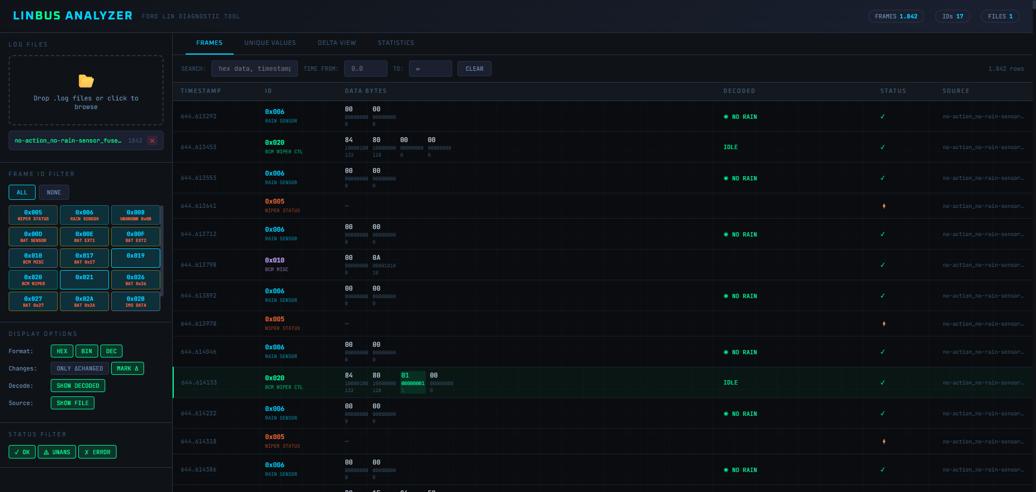Click checkmark status in highlighted 644.614133 row
Viewport: 1036px width, 492px height.
tap(882, 382)
